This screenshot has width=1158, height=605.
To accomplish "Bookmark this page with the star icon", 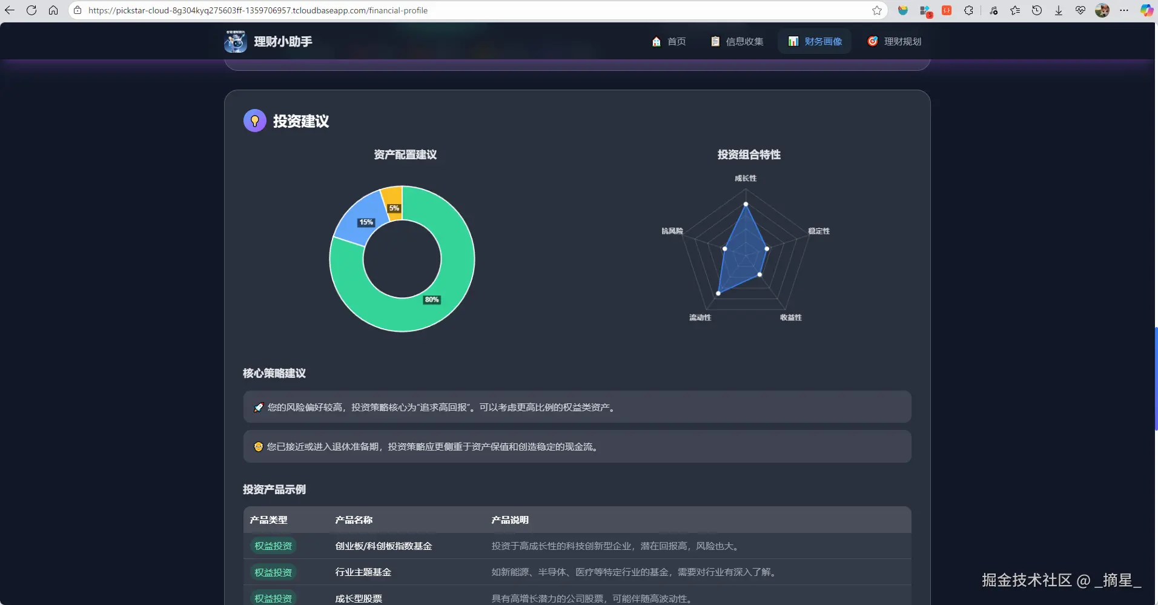I will (876, 10).
